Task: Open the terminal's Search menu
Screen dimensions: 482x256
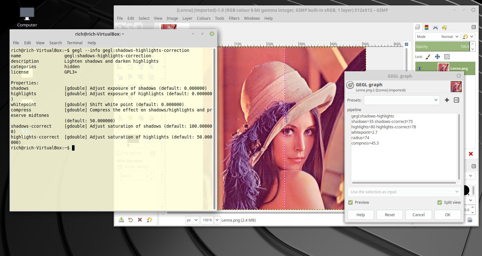Action: click(x=55, y=43)
